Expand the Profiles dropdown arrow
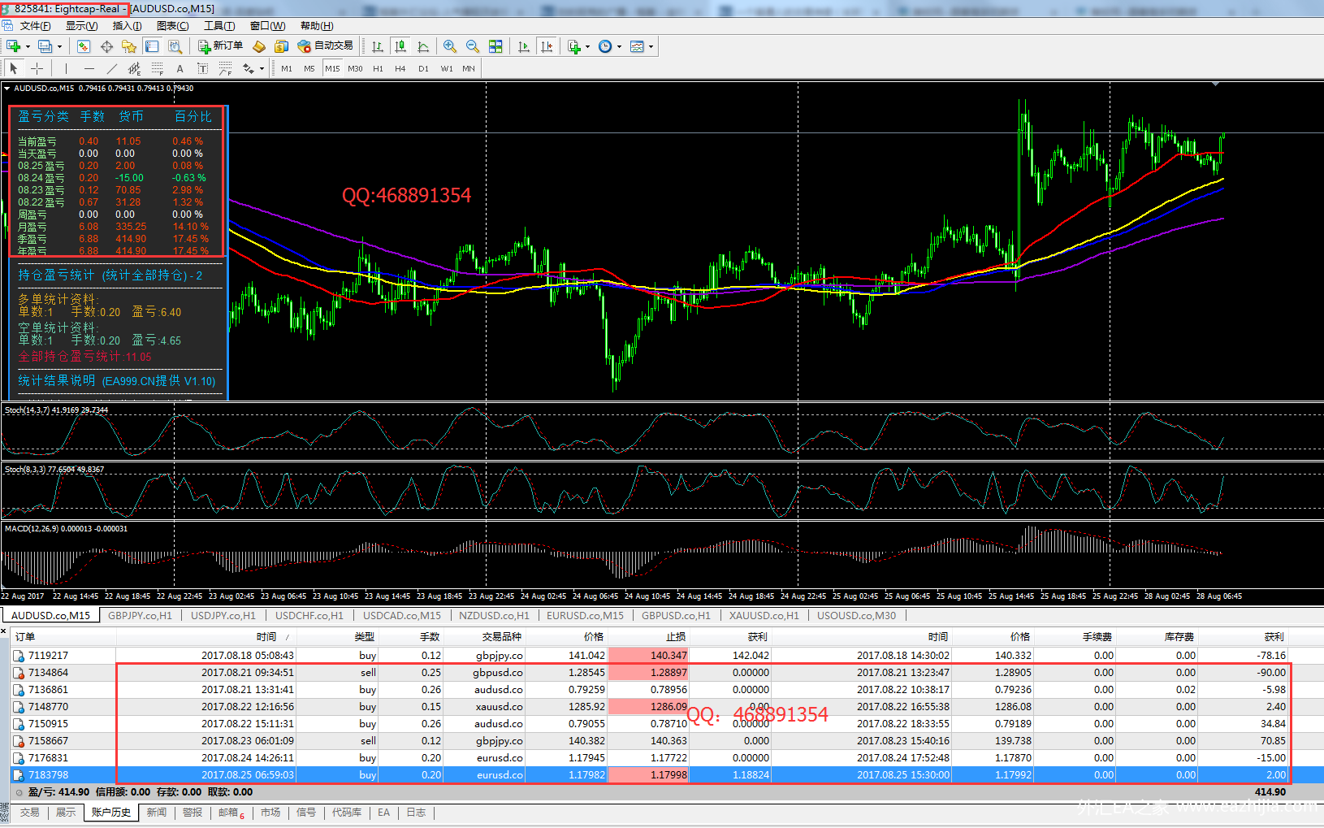The image size is (1324, 828). coord(59,47)
